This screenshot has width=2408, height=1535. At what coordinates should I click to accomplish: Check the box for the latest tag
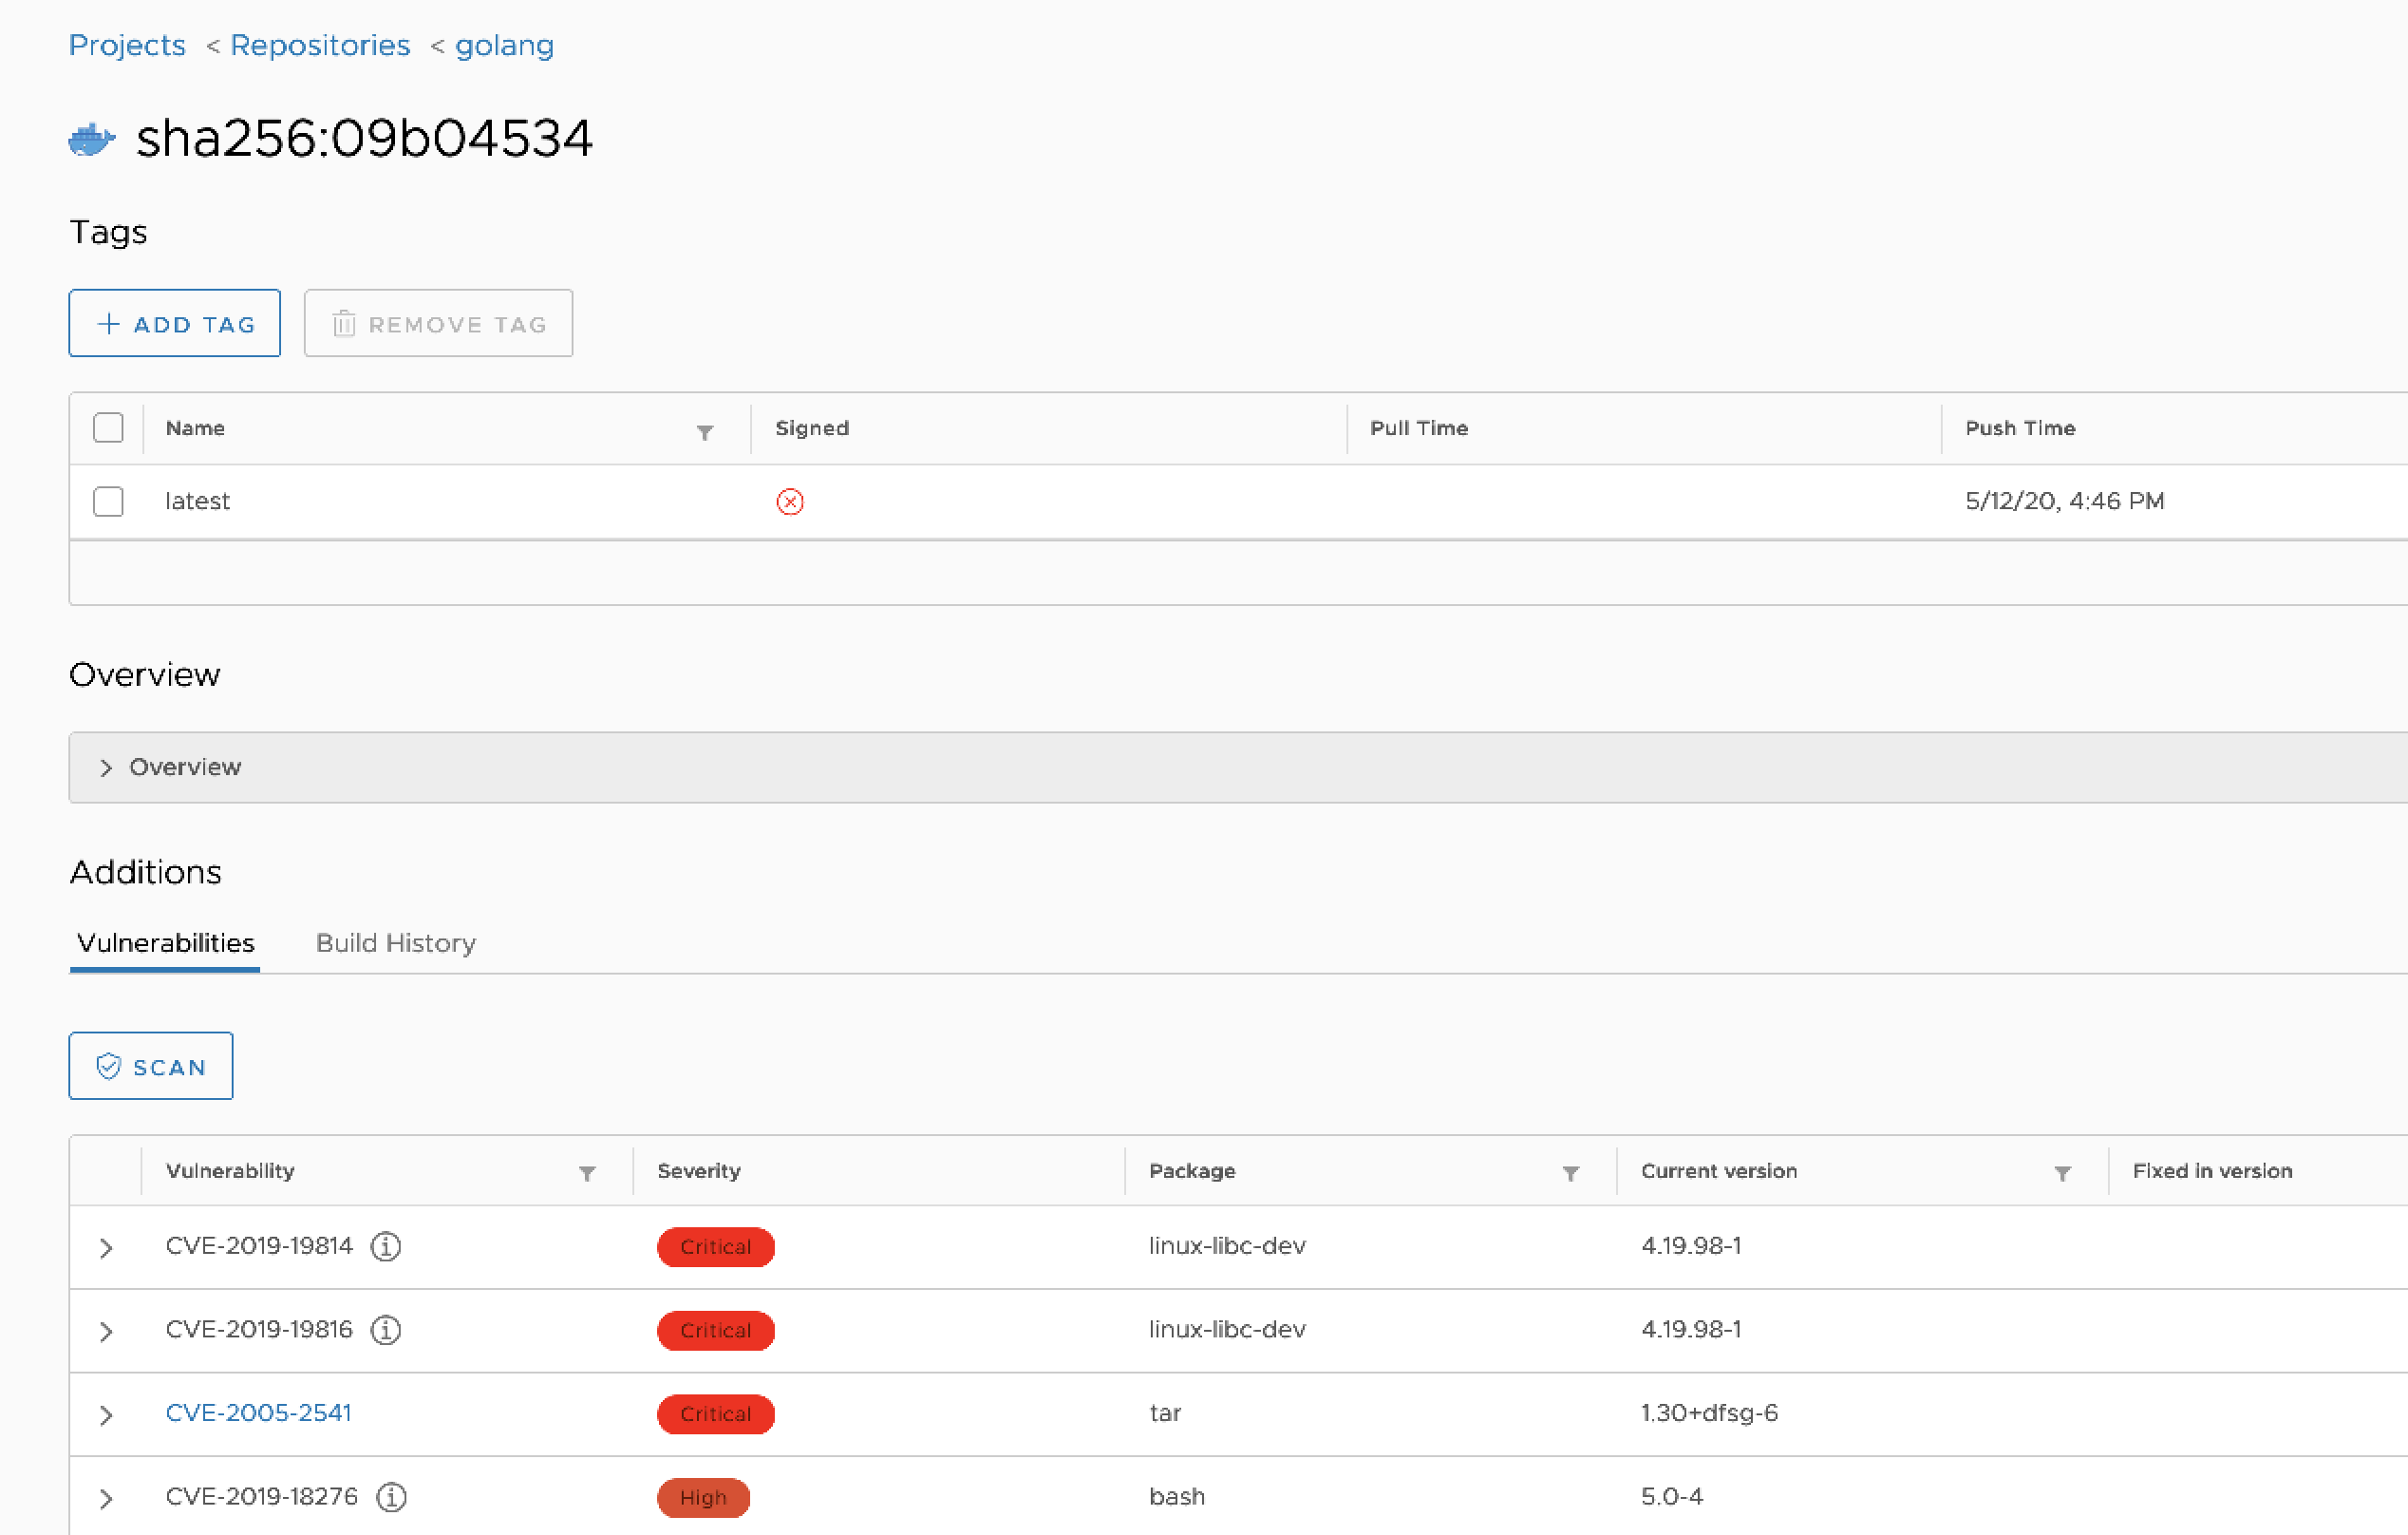pos(108,502)
